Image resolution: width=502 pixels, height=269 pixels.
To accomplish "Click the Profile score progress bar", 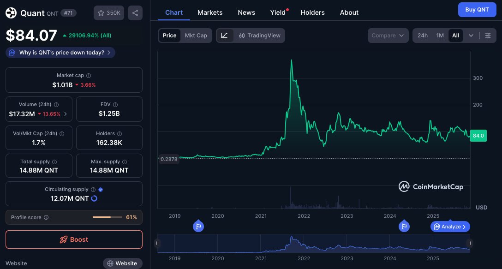I will 107,217.
